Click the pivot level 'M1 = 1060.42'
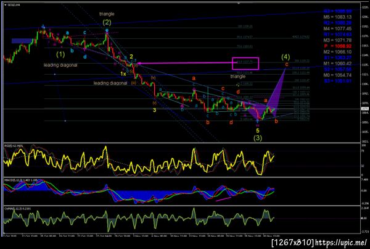The height and width of the screenshot is (249, 370). tap(337, 64)
